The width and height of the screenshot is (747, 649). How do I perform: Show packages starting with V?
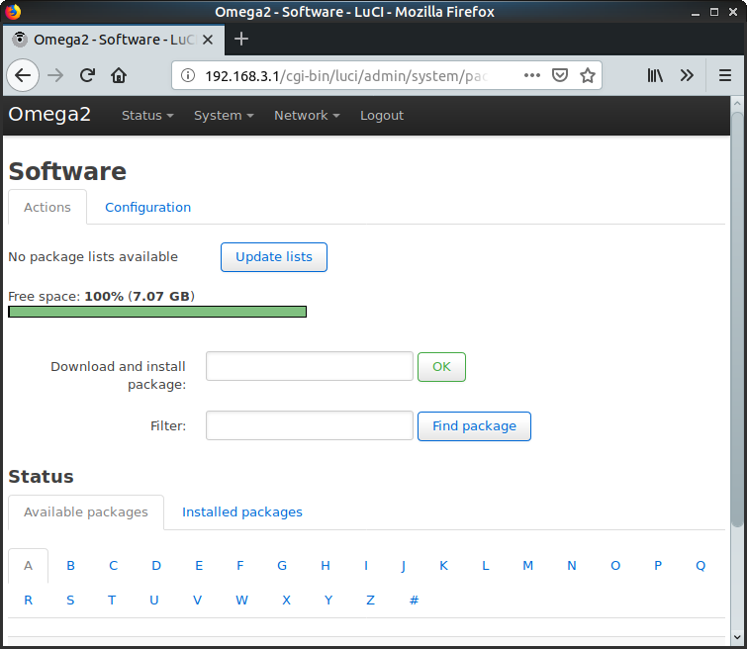click(197, 601)
